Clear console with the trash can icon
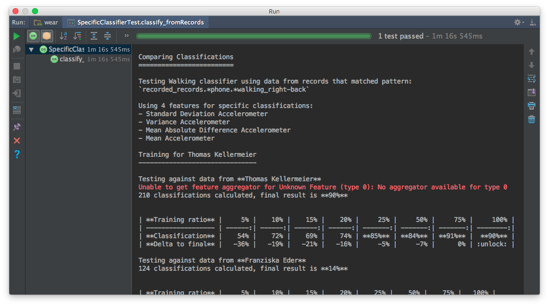The width and height of the screenshot is (549, 306). (532, 119)
